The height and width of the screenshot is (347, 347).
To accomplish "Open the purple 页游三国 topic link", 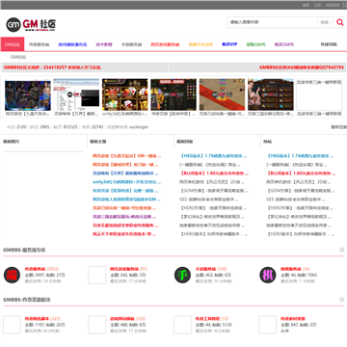I will pos(124,217).
